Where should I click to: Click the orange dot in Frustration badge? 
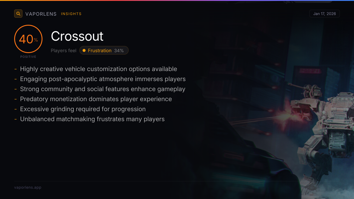84,50
